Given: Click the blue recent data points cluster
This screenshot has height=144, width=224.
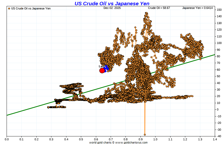Looking at the screenshot, I should point(106,69).
